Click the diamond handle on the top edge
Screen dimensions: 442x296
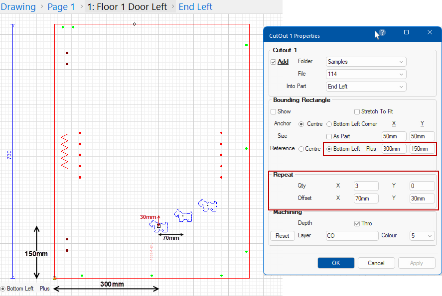click(134, 24)
